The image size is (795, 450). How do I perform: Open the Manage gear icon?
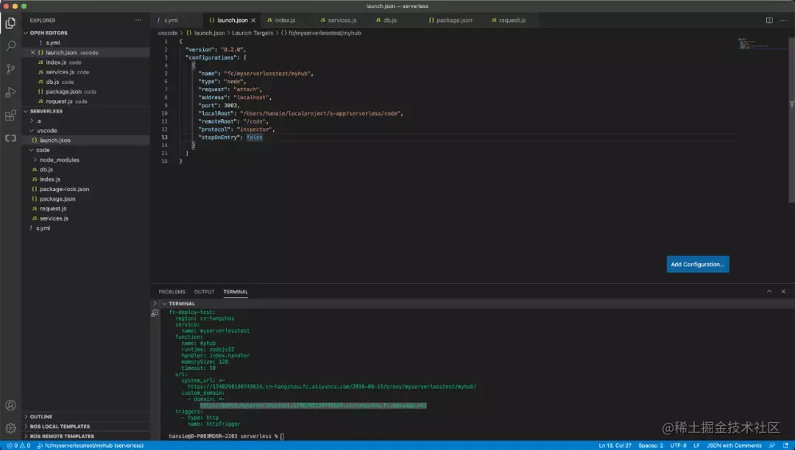coord(10,428)
